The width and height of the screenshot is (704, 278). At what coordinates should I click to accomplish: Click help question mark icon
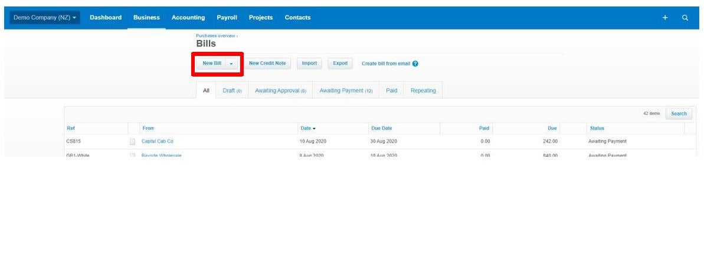coord(415,64)
